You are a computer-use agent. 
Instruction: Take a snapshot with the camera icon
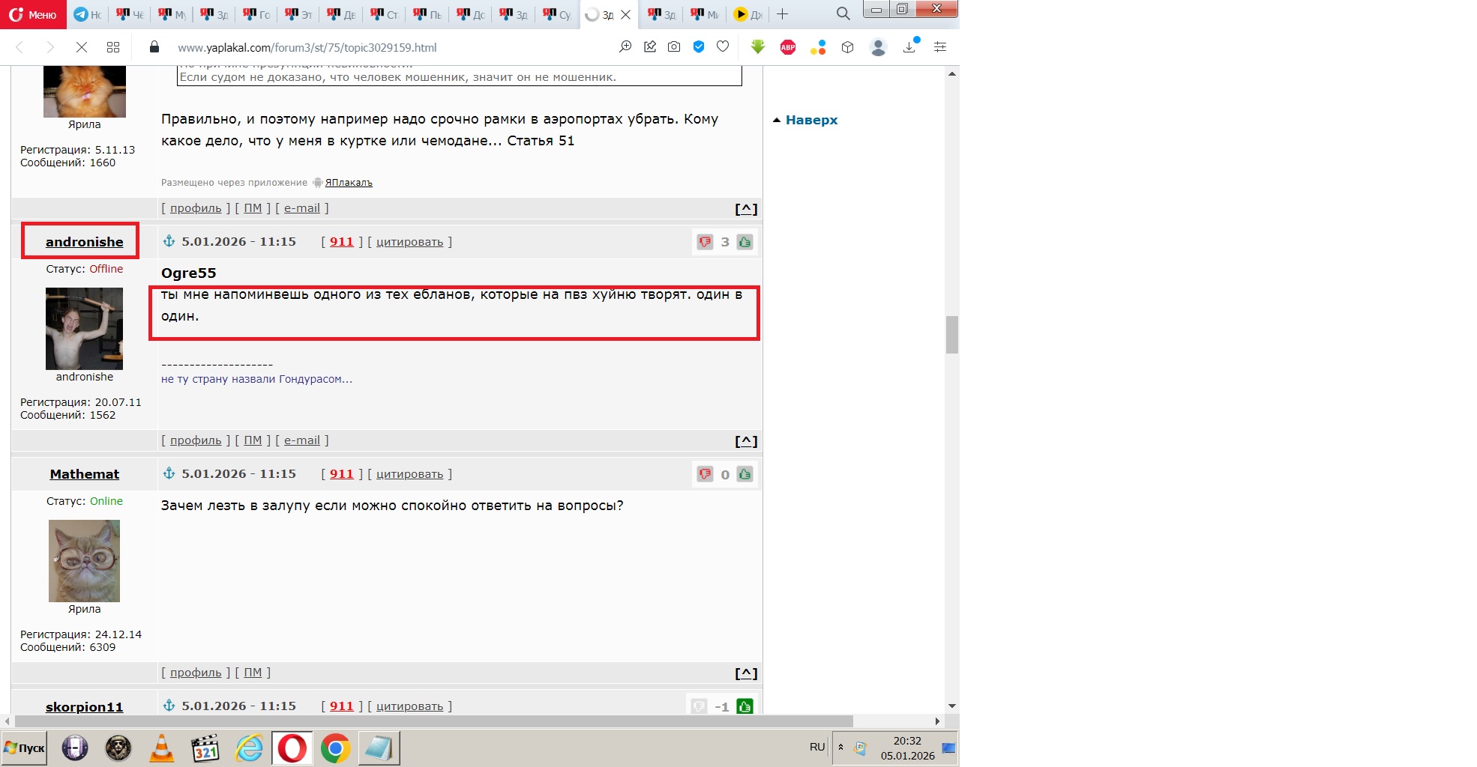click(674, 47)
